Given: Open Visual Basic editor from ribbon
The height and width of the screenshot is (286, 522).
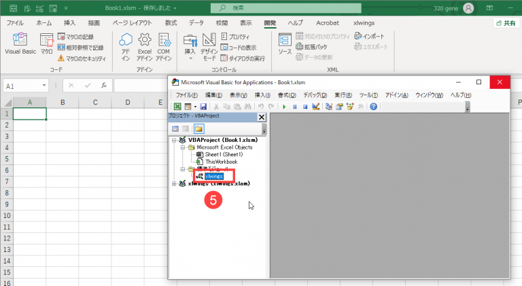Looking at the screenshot, I should 20,43.
